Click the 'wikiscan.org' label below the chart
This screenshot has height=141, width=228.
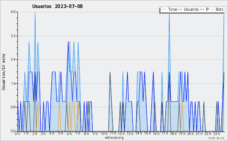tap(114, 138)
